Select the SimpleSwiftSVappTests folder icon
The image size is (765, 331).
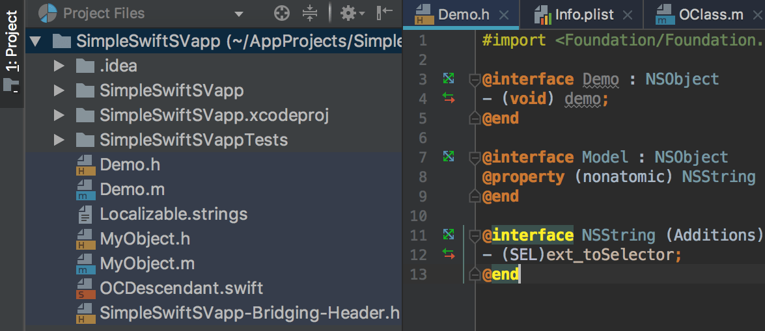coord(85,140)
